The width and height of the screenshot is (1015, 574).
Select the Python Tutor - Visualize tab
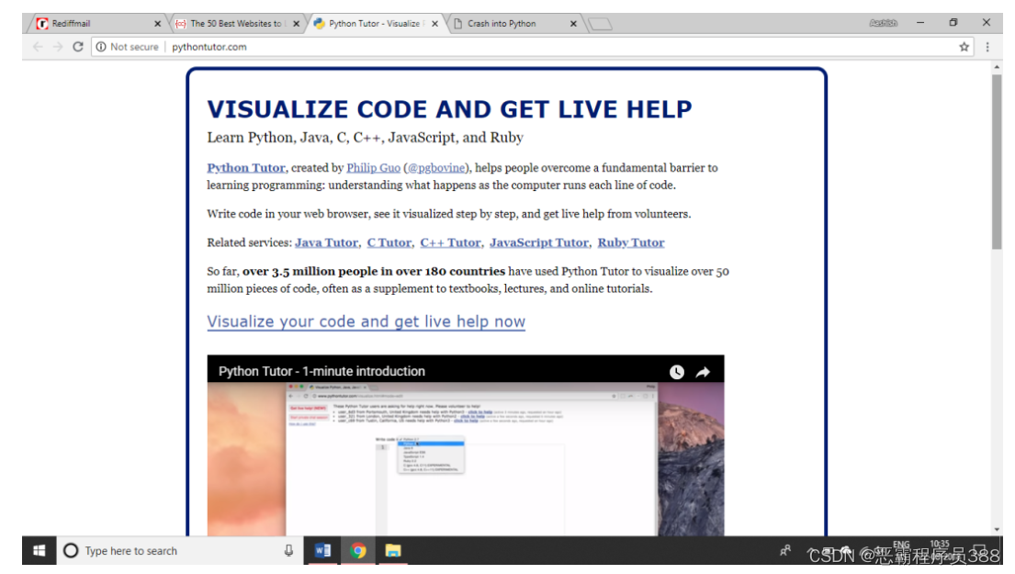click(376, 23)
